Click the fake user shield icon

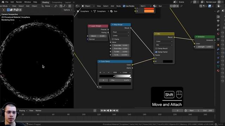171,6
